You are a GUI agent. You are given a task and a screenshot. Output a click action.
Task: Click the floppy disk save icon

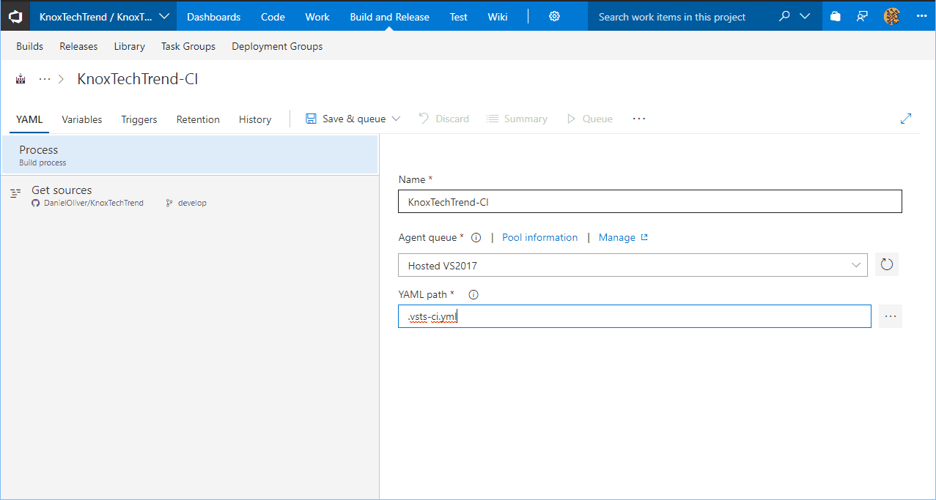pos(311,119)
